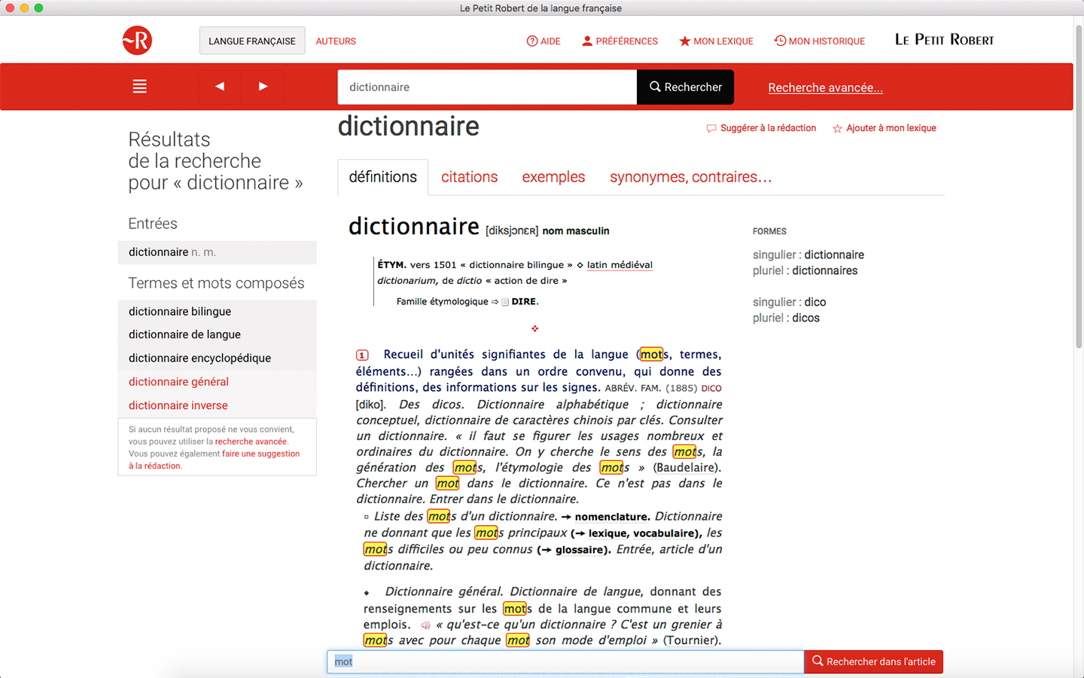Switch to the citations tab

tap(470, 177)
